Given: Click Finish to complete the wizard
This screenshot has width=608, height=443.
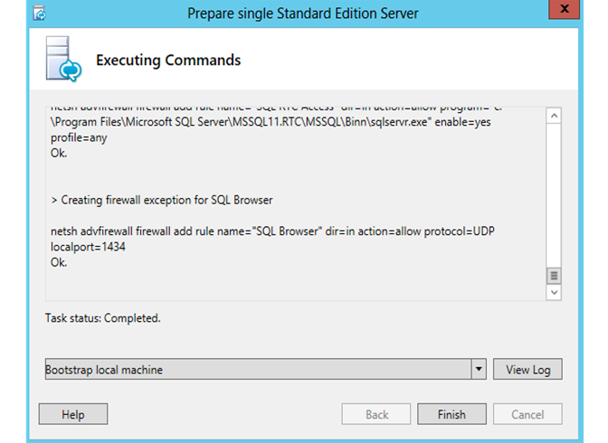Looking at the screenshot, I should coord(451,414).
